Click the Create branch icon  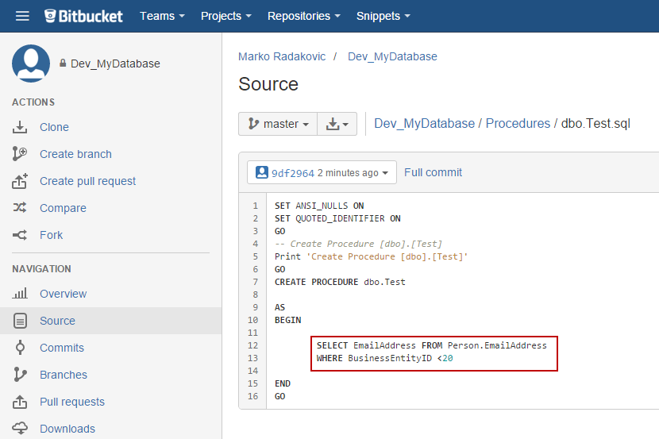20,154
